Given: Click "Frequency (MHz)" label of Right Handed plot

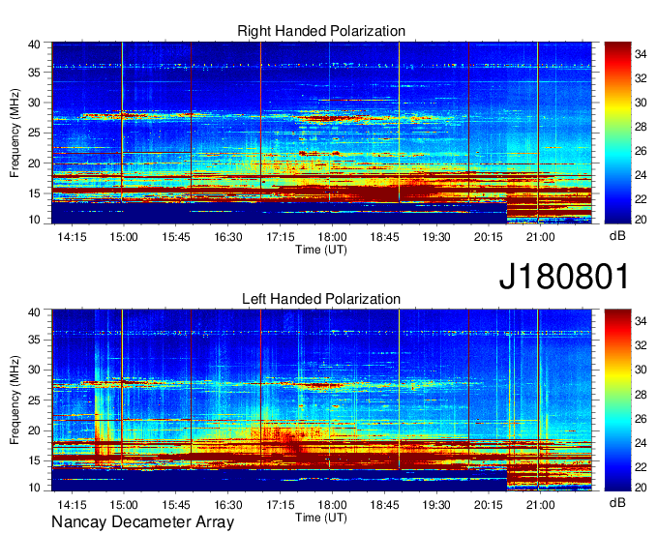Looking at the screenshot, I should pos(15,133).
